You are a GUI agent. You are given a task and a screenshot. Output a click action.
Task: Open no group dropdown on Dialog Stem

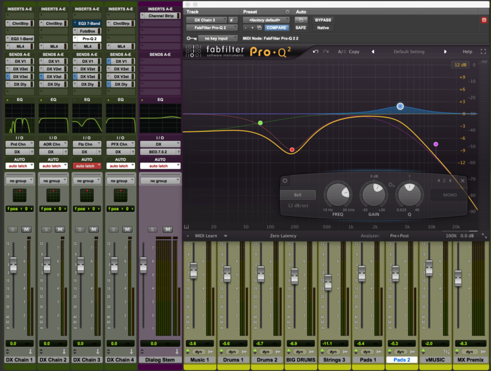[x=160, y=180]
